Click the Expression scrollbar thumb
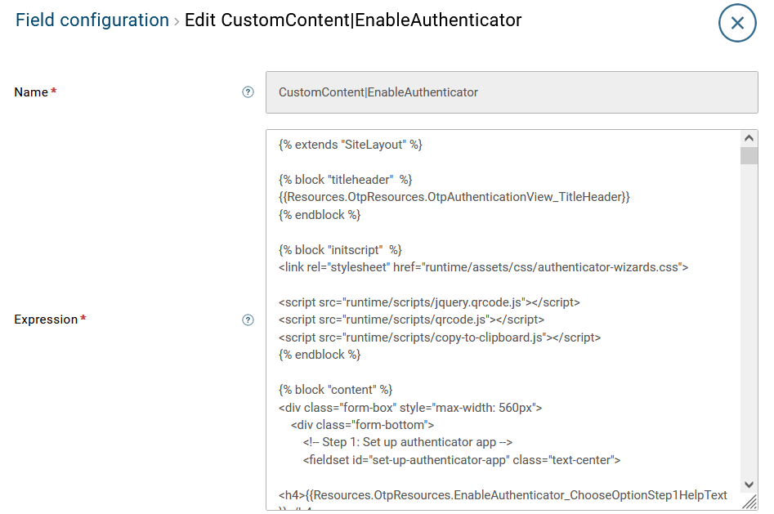The width and height of the screenshot is (774, 514). (x=749, y=156)
